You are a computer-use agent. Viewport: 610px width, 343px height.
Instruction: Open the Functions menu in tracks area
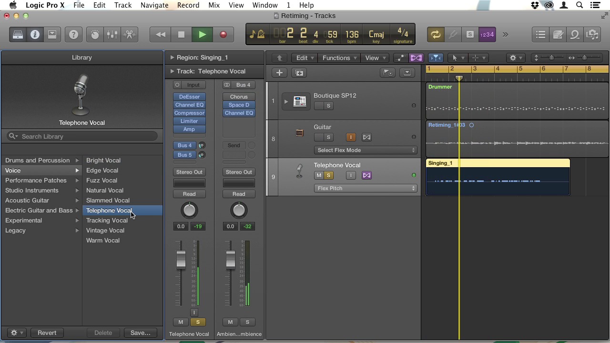339,58
